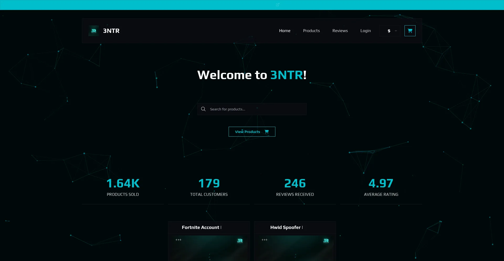Click the 3R logo watermark on Fortnite Account card
The height and width of the screenshot is (261, 504).
[x=240, y=241]
